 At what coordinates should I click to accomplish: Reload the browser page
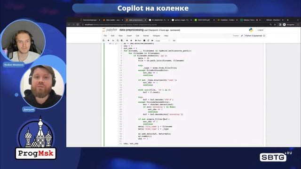[x=78, y=24]
